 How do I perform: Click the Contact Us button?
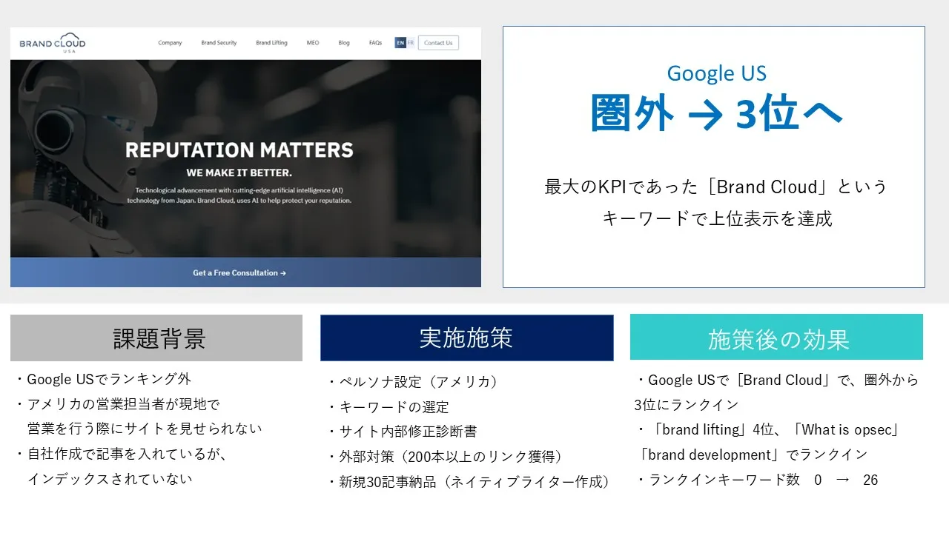coord(438,43)
